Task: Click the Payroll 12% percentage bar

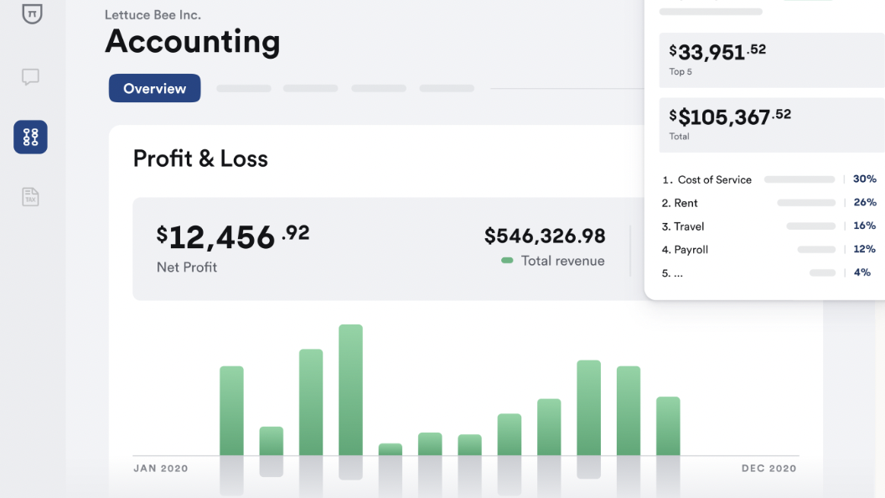Action: 816,250
